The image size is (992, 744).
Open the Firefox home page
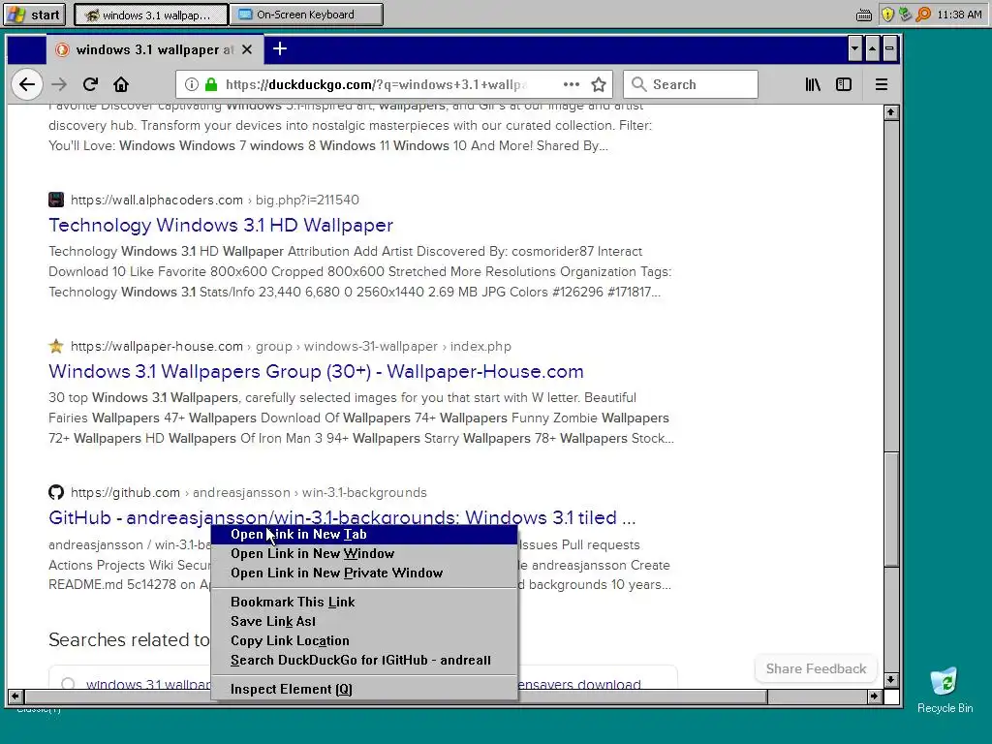pyautogui.click(x=121, y=84)
